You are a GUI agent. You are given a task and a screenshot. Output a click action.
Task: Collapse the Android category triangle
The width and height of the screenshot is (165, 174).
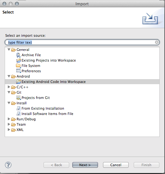[9, 76]
